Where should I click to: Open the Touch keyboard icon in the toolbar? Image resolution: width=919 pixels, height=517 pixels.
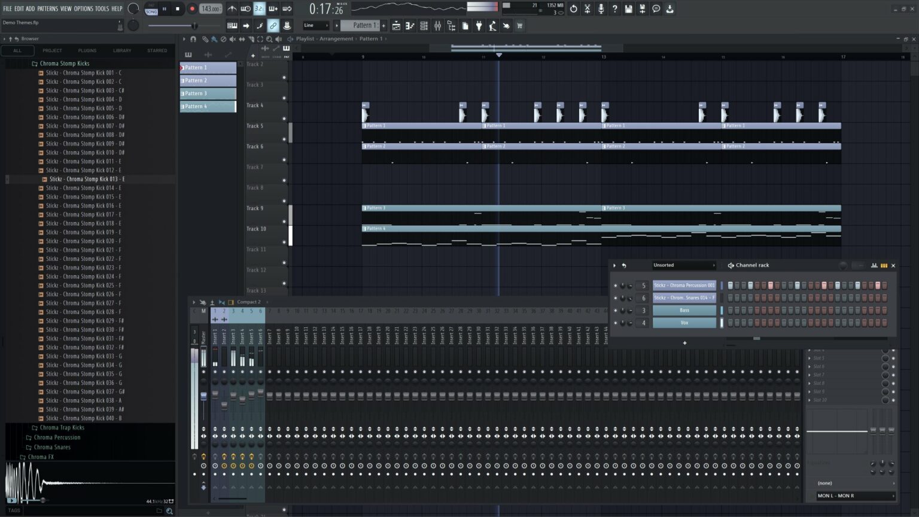(506, 26)
